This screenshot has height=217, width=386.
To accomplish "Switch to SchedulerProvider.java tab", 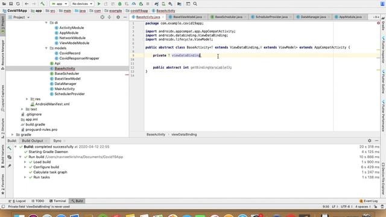I will (x=271, y=17).
